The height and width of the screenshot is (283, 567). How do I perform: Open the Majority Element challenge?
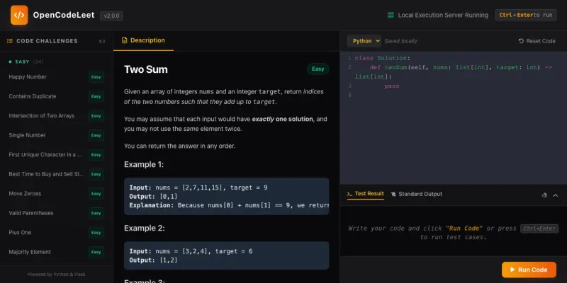(57, 252)
